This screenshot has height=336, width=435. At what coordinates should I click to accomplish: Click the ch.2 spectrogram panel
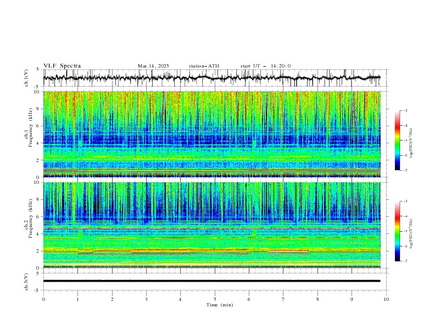tap(211, 225)
